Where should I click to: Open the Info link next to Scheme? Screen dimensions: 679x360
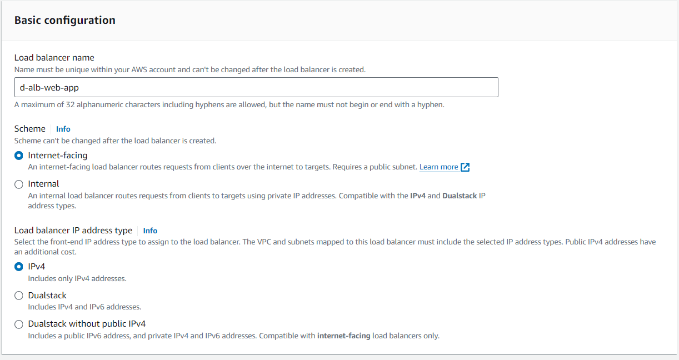63,129
